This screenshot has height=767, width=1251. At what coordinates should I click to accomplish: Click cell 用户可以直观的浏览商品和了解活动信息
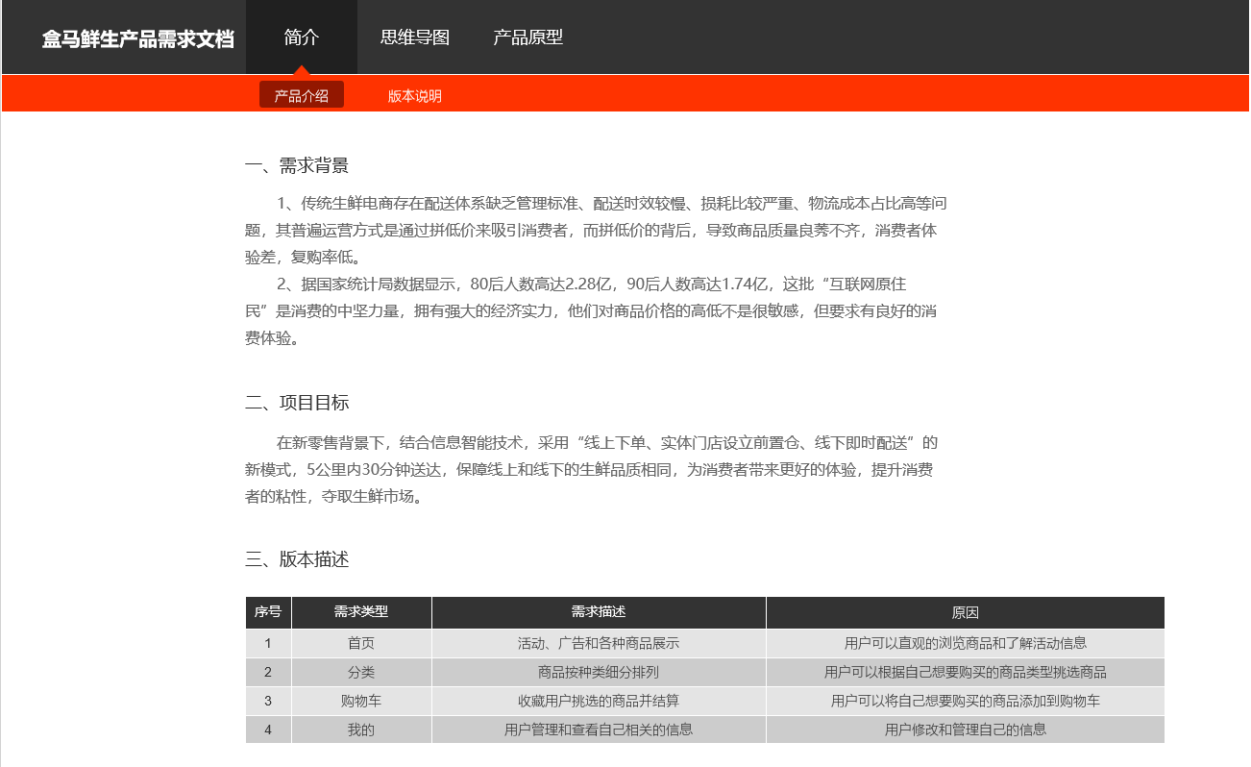click(966, 643)
